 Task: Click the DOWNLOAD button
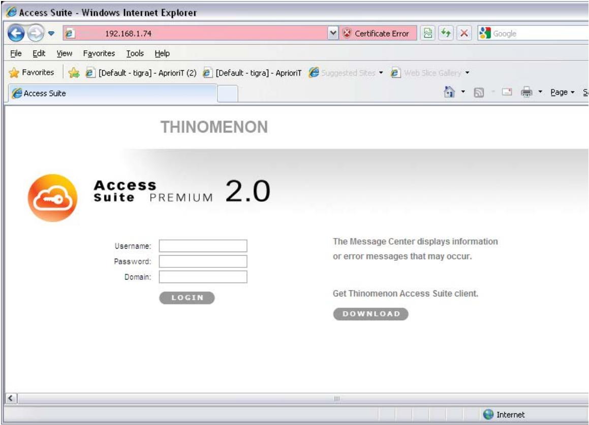point(371,314)
